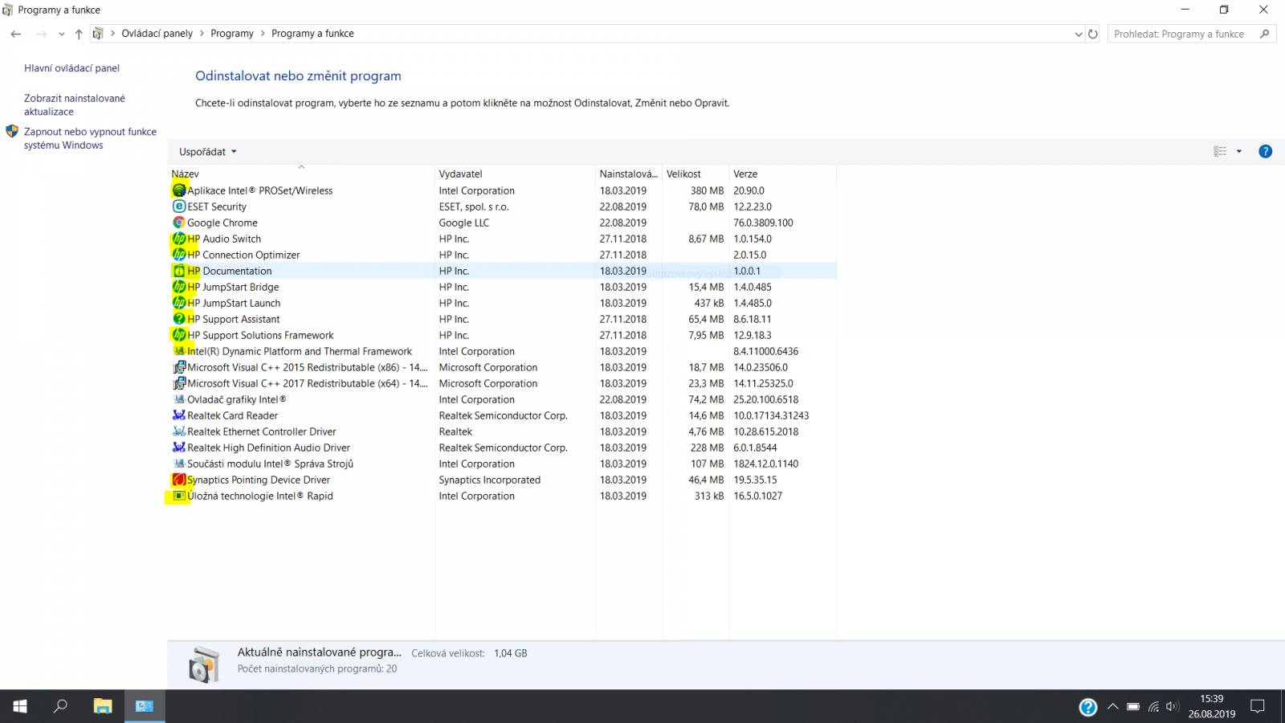This screenshot has width=1285, height=723.
Task: Click the HP Connection Optimizer icon
Action: pyautogui.click(x=179, y=255)
